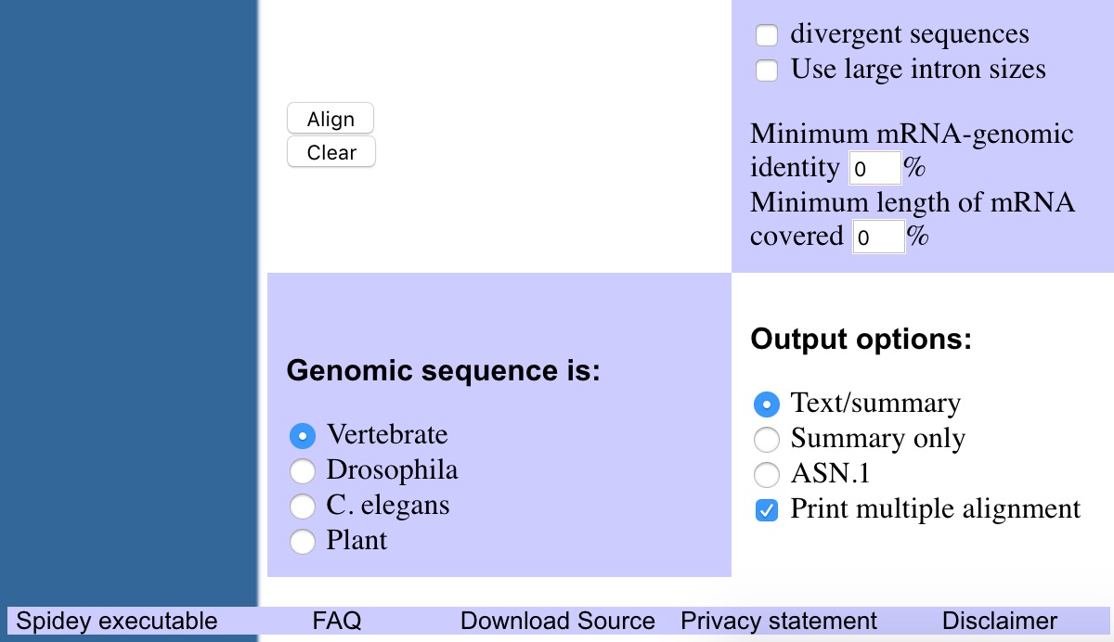Viewport: 1114px width, 642px height.
Task: Select Text/summary output option
Action: tap(767, 404)
